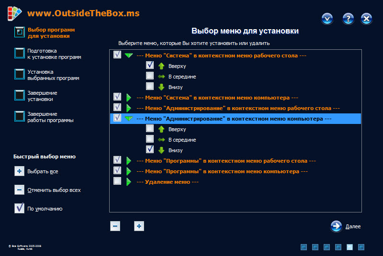The width and height of the screenshot is (383, 256).
Task: Click the down-chevron minimize icon at top
Action: point(327,19)
